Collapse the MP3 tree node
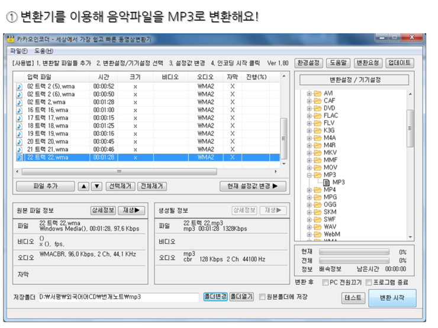This screenshot has height=328, width=438. tap(309, 176)
